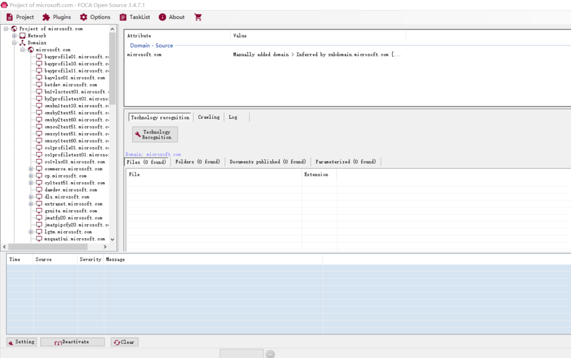
Task: Click computer icon of bayvlsc01.microsoft.com
Action: [x=39, y=78]
